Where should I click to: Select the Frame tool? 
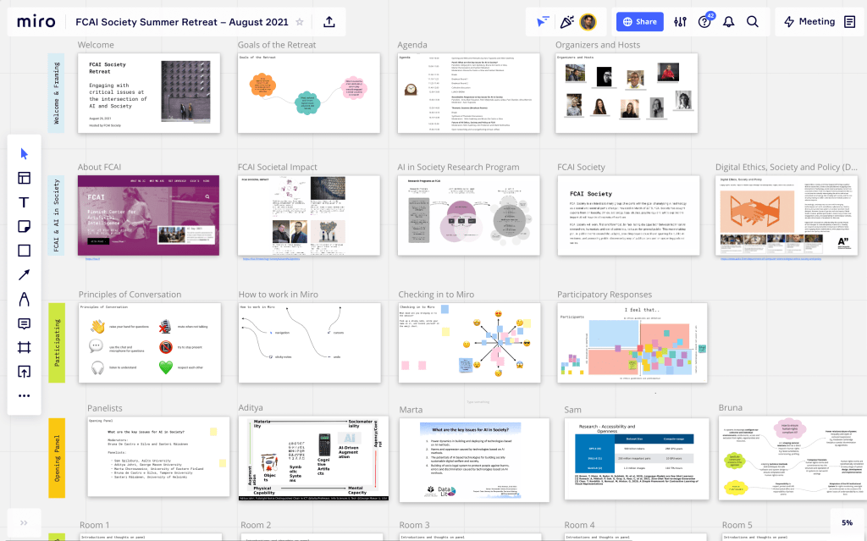click(x=24, y=347)
